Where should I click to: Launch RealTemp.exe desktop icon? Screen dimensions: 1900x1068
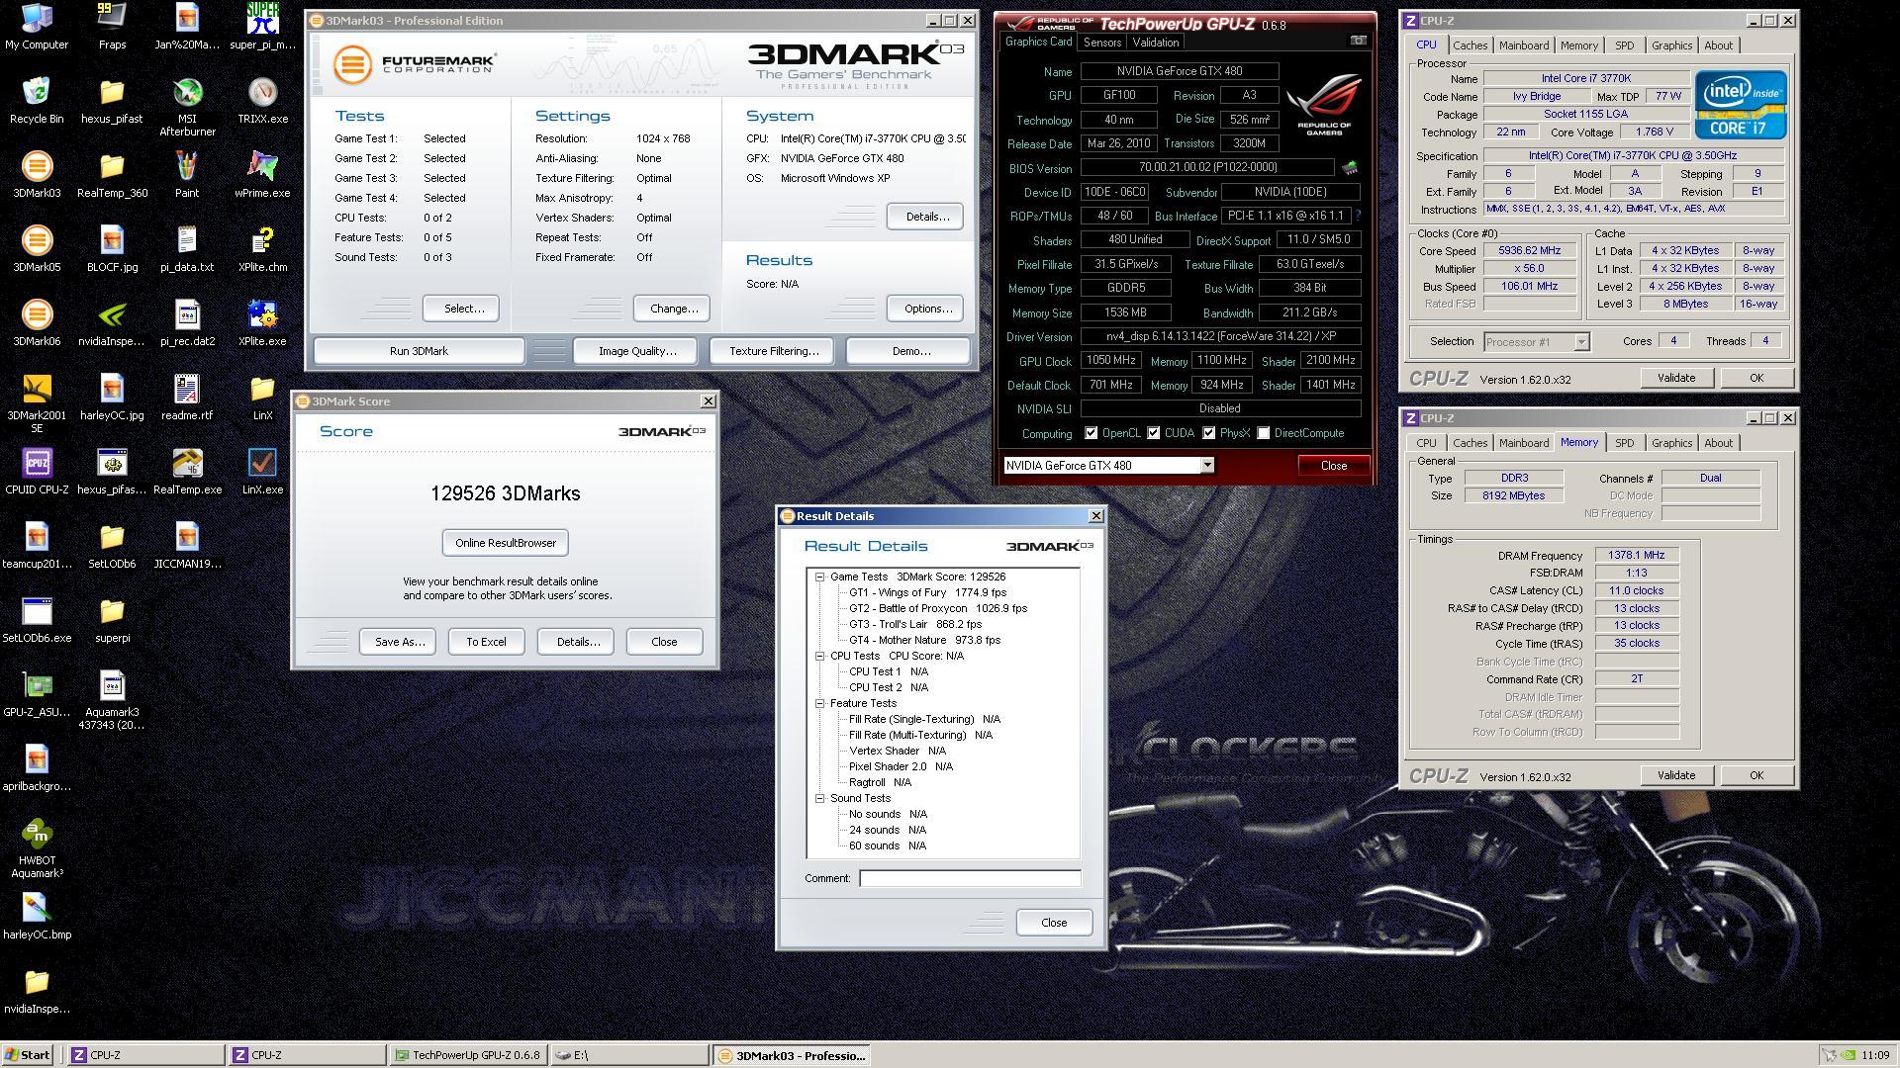(x=187, y=472)
